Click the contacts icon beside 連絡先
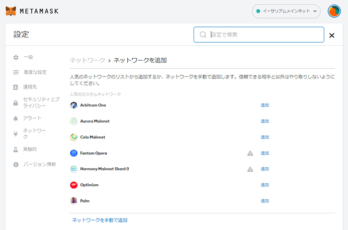This screenshot has height=230, width=348. point(15,87)
